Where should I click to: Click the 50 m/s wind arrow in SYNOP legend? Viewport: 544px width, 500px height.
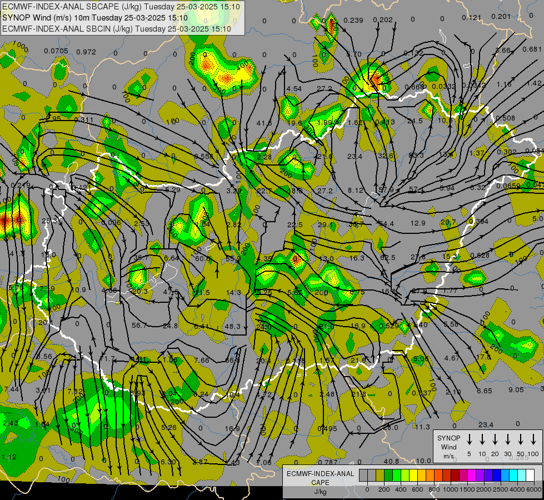coord(521,439)
